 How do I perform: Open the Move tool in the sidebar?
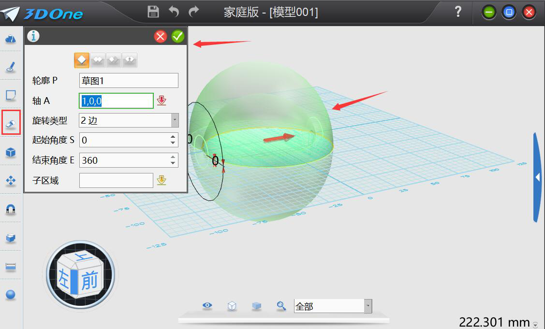click(x=11, y=180)
